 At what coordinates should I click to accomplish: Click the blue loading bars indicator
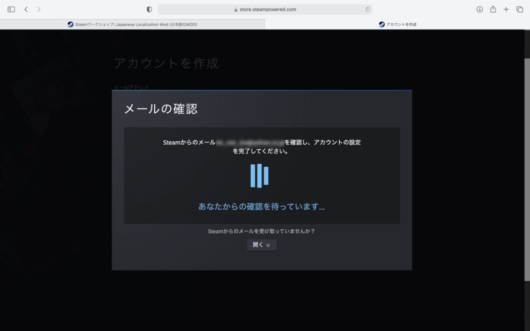pyautogui.click(x=259, y=176)
